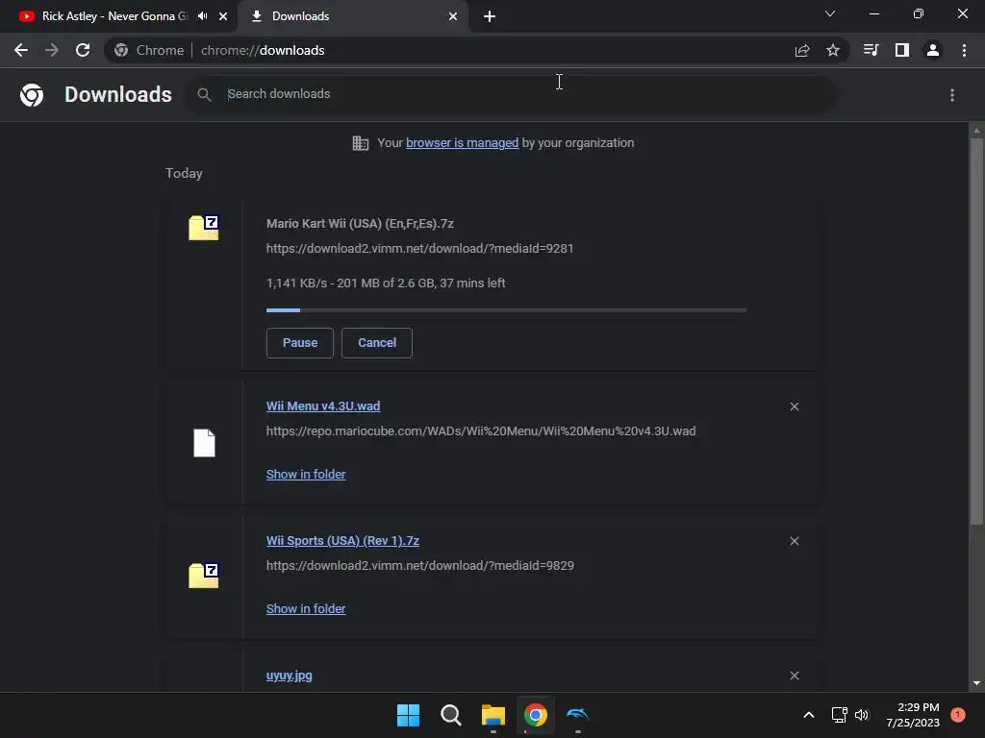Open the Downloads page more actions menu
The width and height of the screenshot is (985, 738).
point(951,95)
